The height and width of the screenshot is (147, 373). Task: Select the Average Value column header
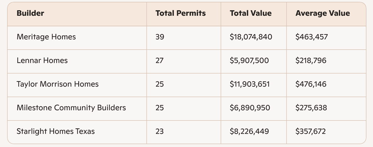[323, 13]
